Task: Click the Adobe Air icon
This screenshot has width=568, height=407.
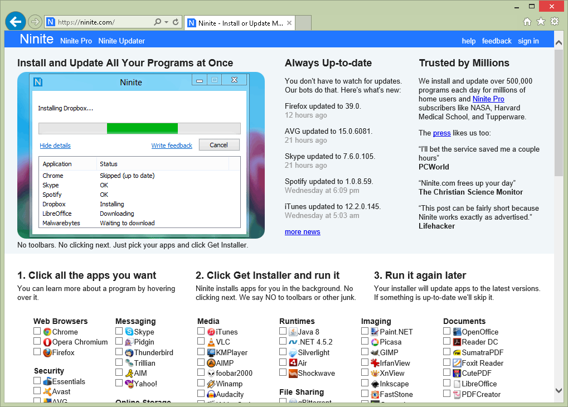Action: point(293,363)
